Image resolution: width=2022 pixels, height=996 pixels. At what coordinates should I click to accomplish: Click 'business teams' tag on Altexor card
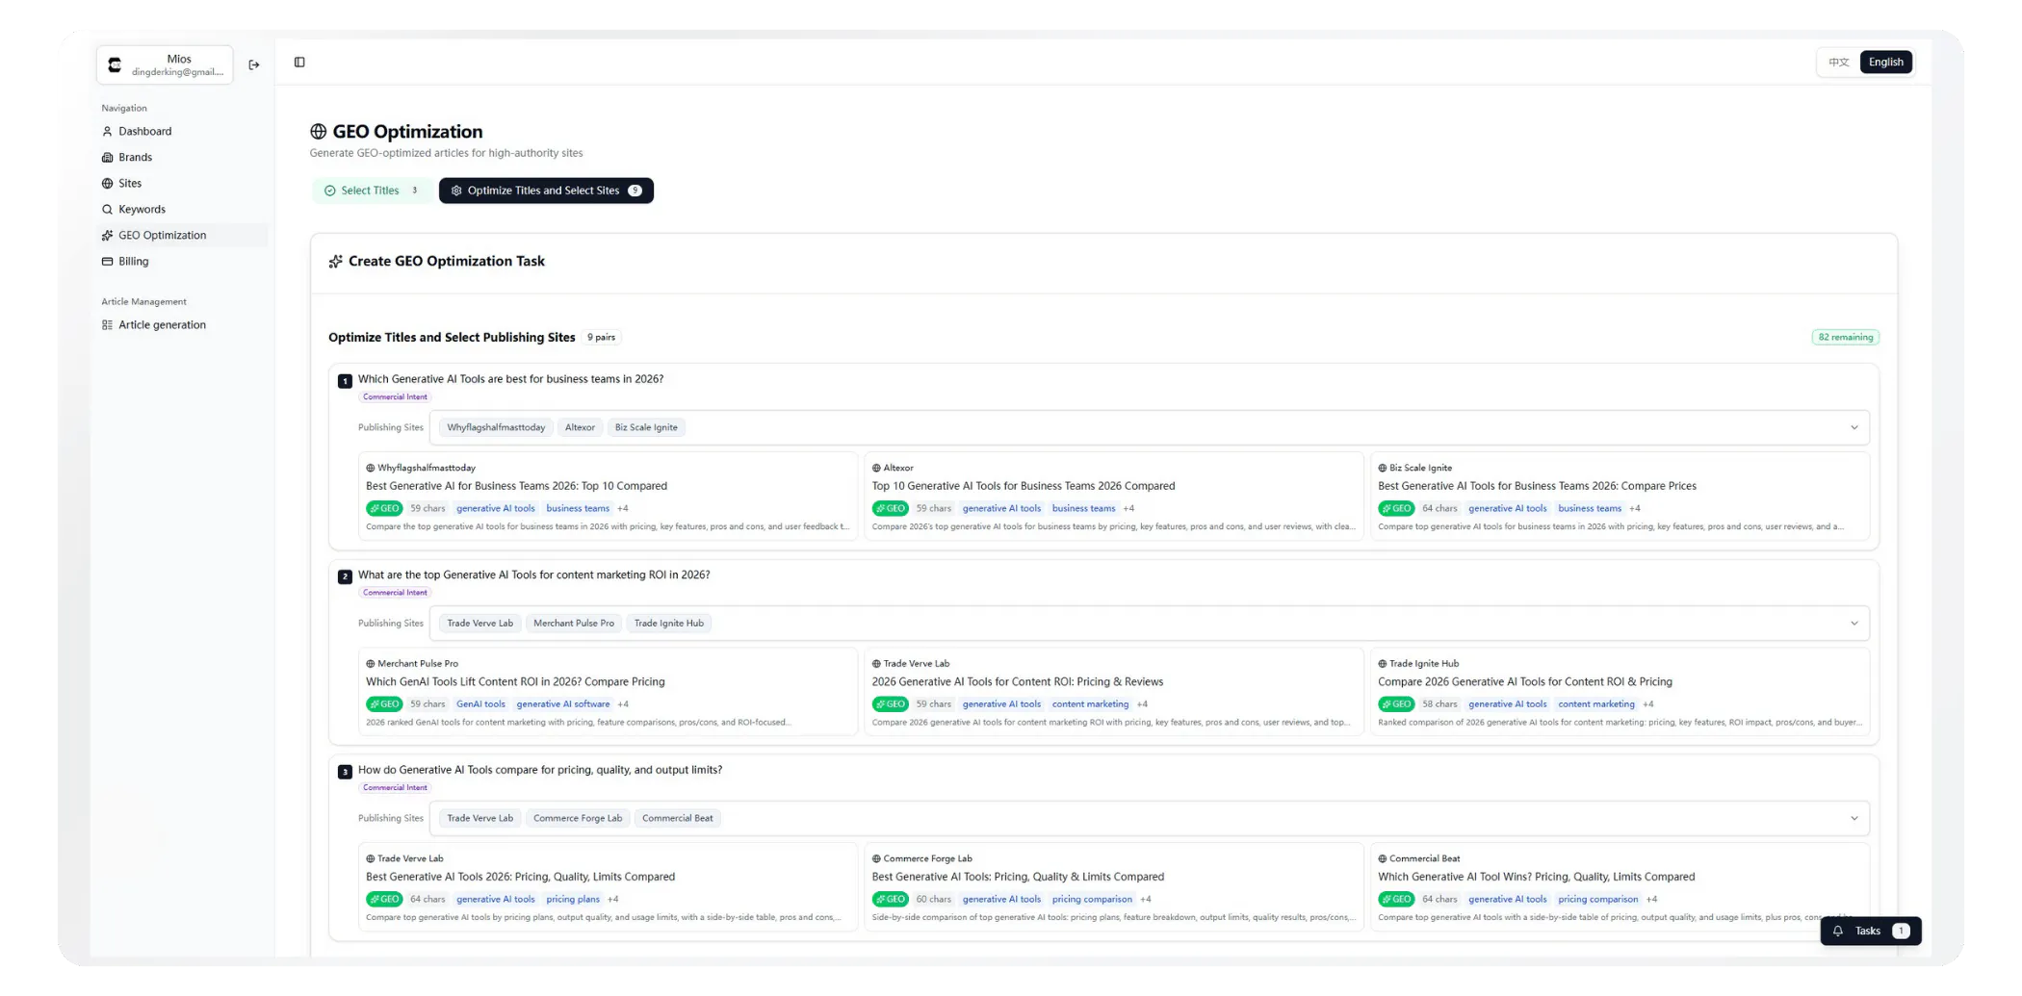[x=1083, y=509]
